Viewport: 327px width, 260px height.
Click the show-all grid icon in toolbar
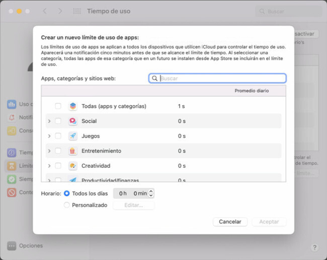[x=77, y=11]
